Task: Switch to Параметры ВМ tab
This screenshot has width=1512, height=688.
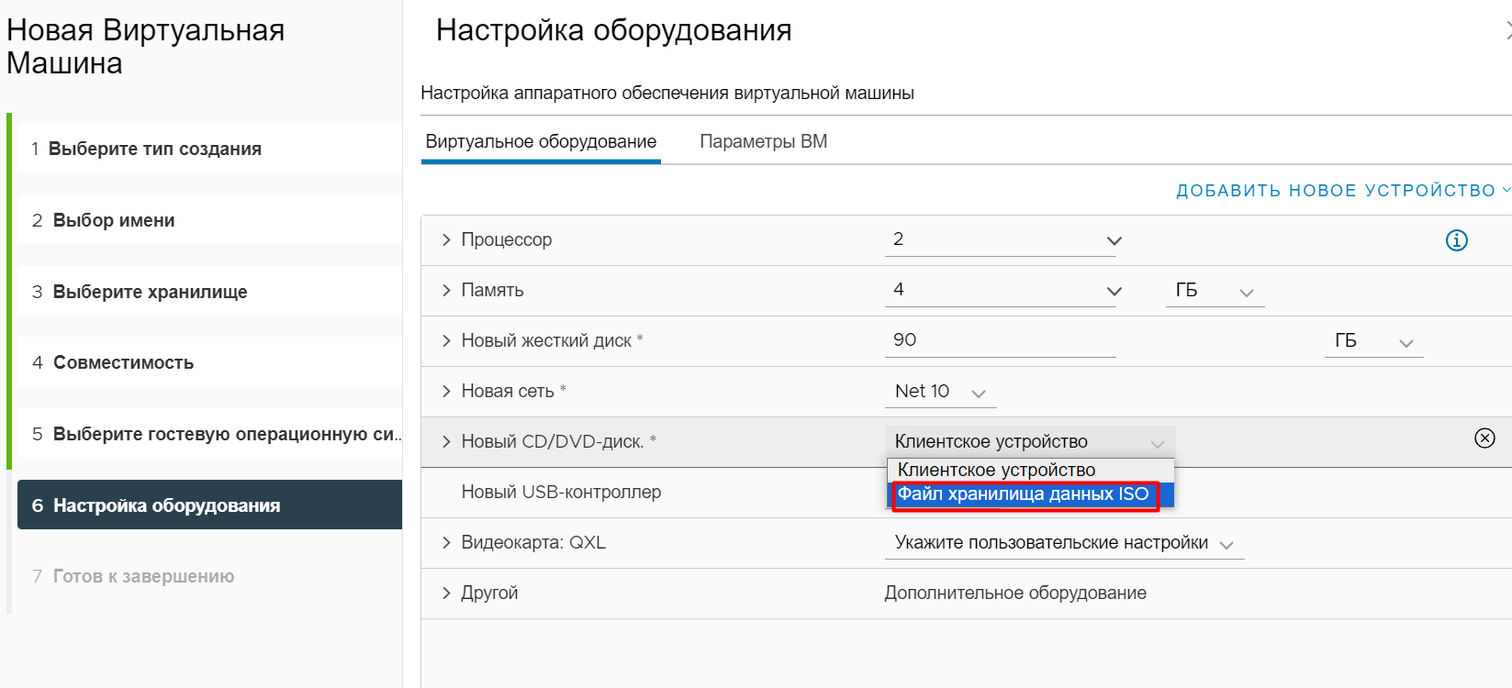Action: pos(764,142)
